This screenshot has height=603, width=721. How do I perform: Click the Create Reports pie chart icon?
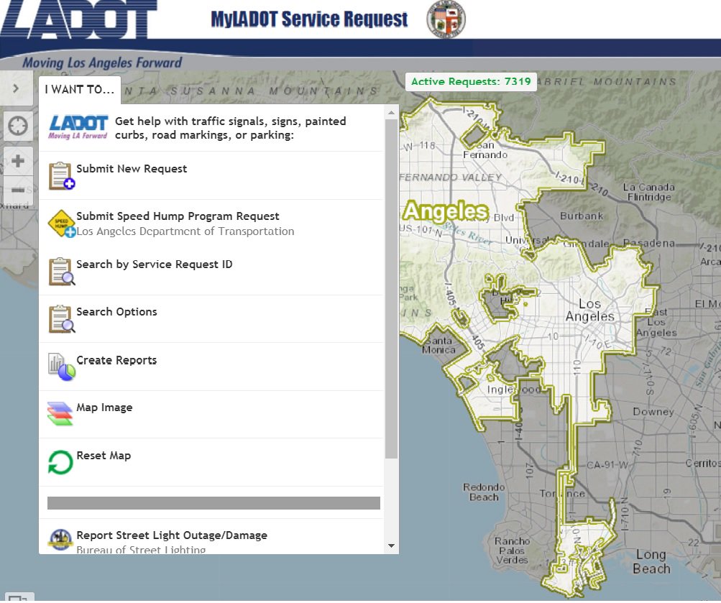[x=62, y=367]
